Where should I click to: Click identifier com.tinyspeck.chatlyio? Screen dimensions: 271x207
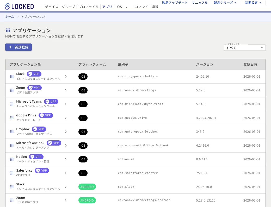138,76
